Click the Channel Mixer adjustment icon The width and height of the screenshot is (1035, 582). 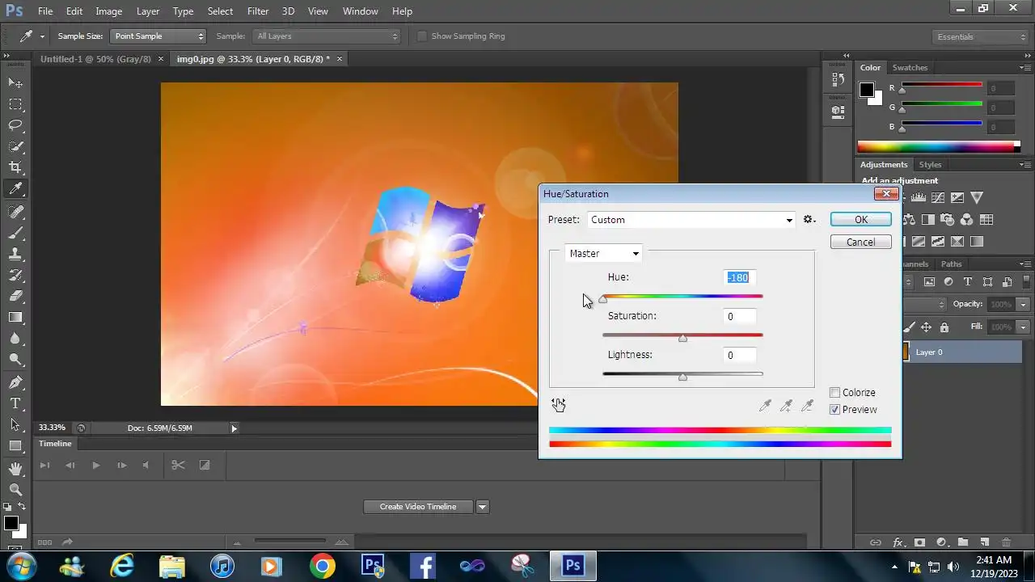966,219
